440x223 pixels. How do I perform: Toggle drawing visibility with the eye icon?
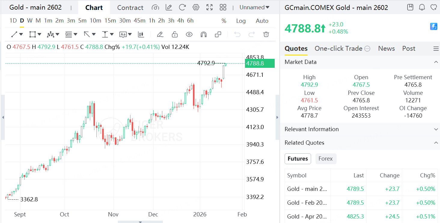pos(189,35)
